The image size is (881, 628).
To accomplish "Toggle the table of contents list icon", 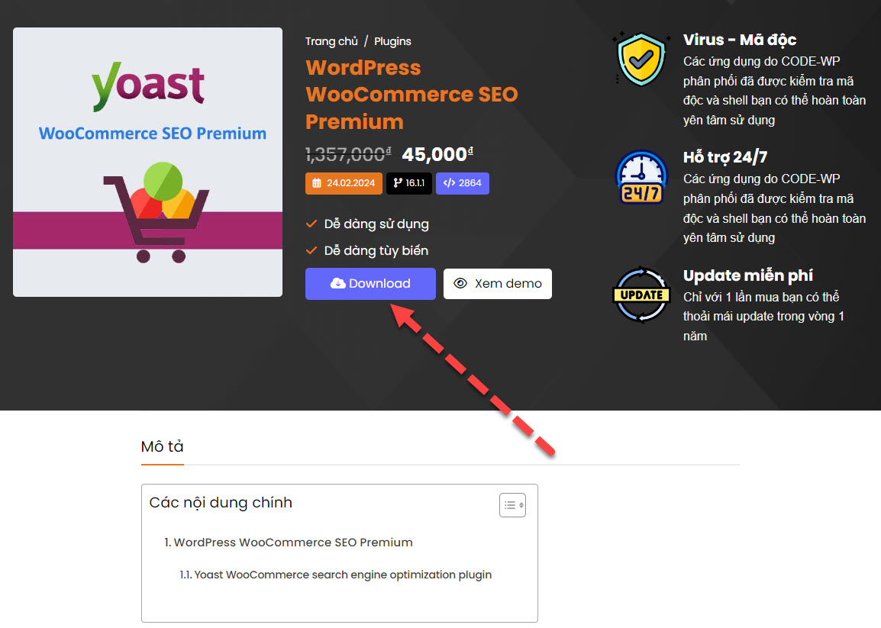I will 512,505.
